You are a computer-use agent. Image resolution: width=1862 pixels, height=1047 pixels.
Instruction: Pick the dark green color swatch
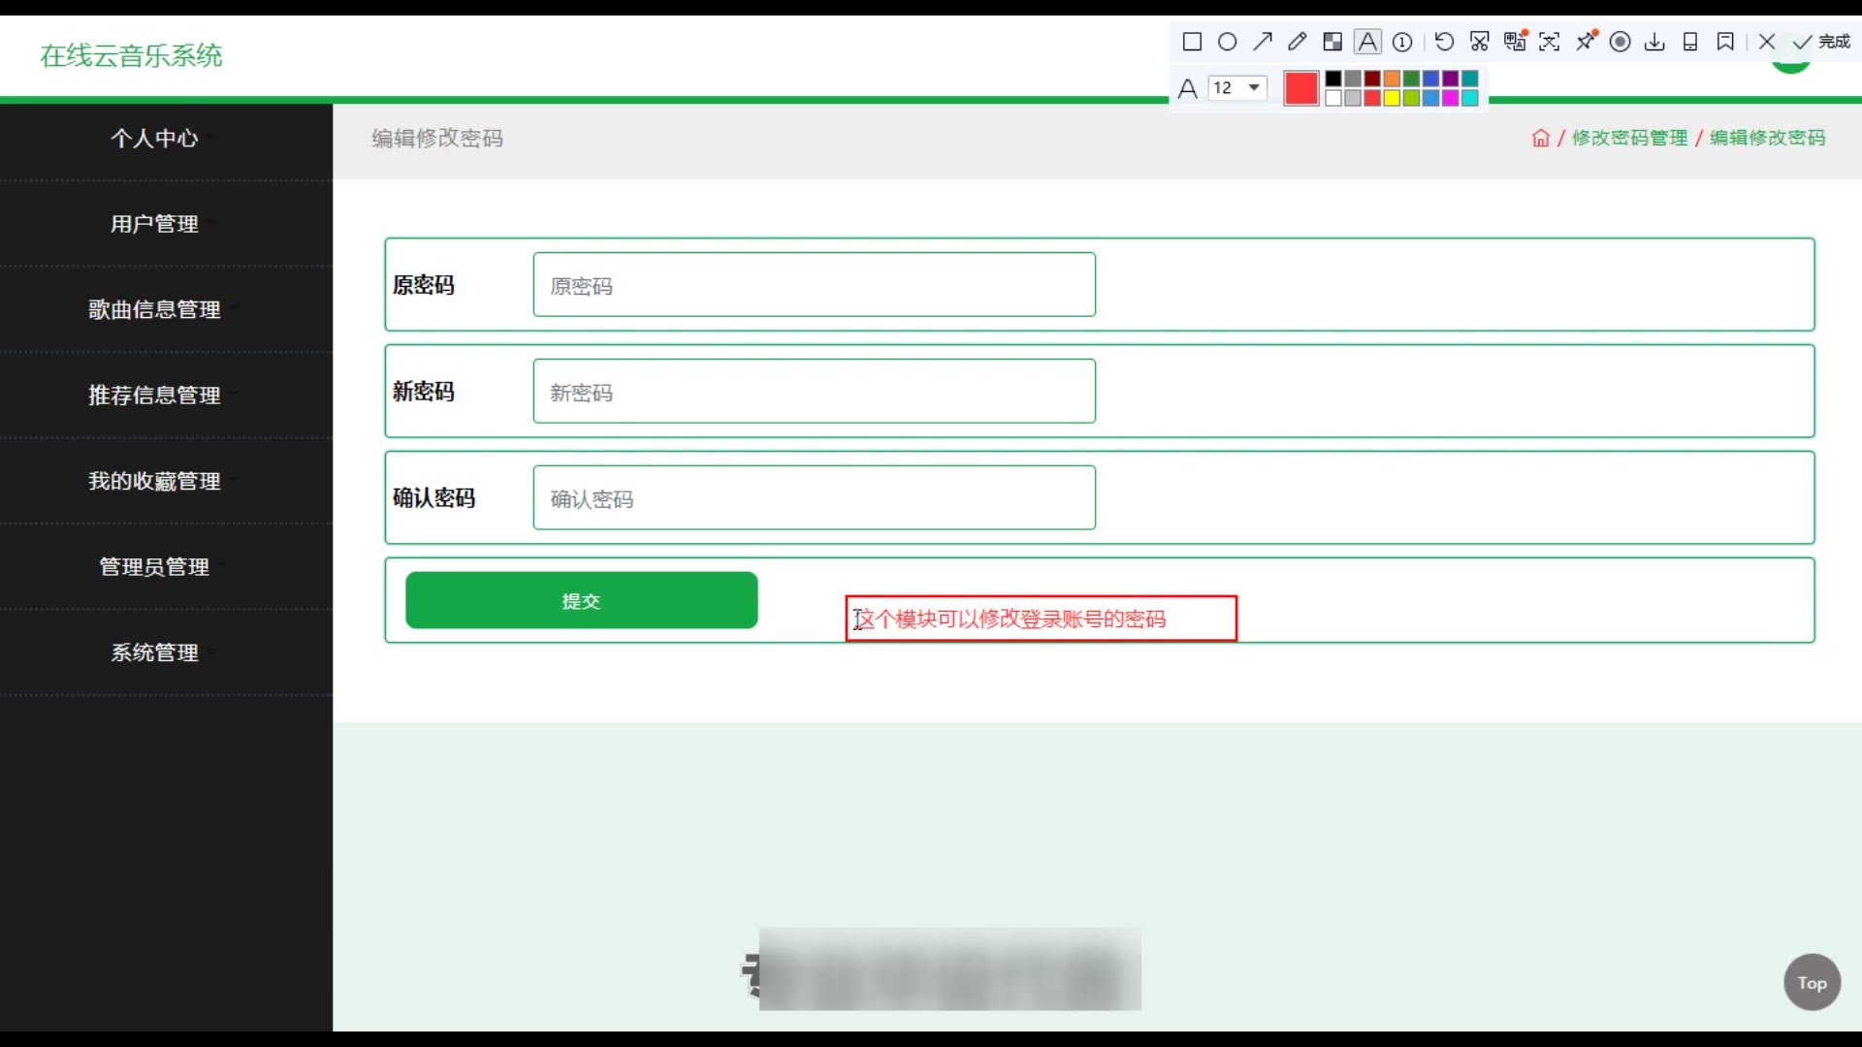tap(1411, 79)
